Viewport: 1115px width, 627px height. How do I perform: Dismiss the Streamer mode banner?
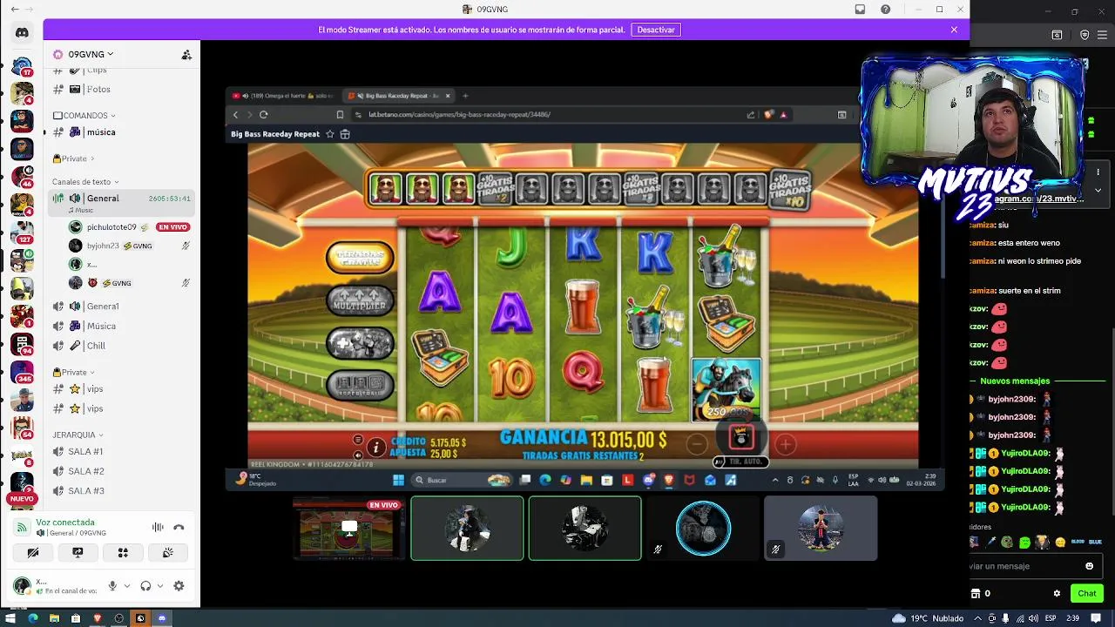coord(954,30)
